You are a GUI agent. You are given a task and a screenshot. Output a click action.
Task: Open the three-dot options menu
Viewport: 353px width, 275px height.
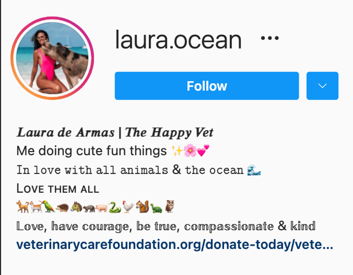(270, 38)
